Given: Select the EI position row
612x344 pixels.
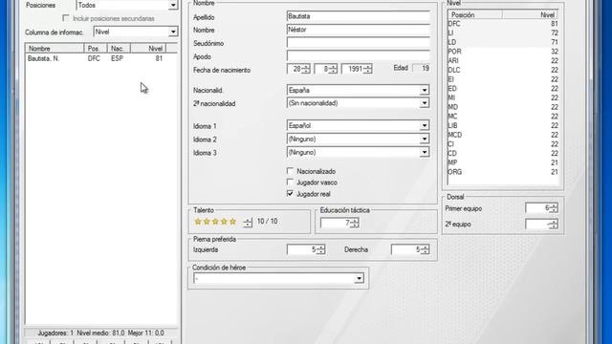Looking at the screenshot, I should [x=503, y=79].
